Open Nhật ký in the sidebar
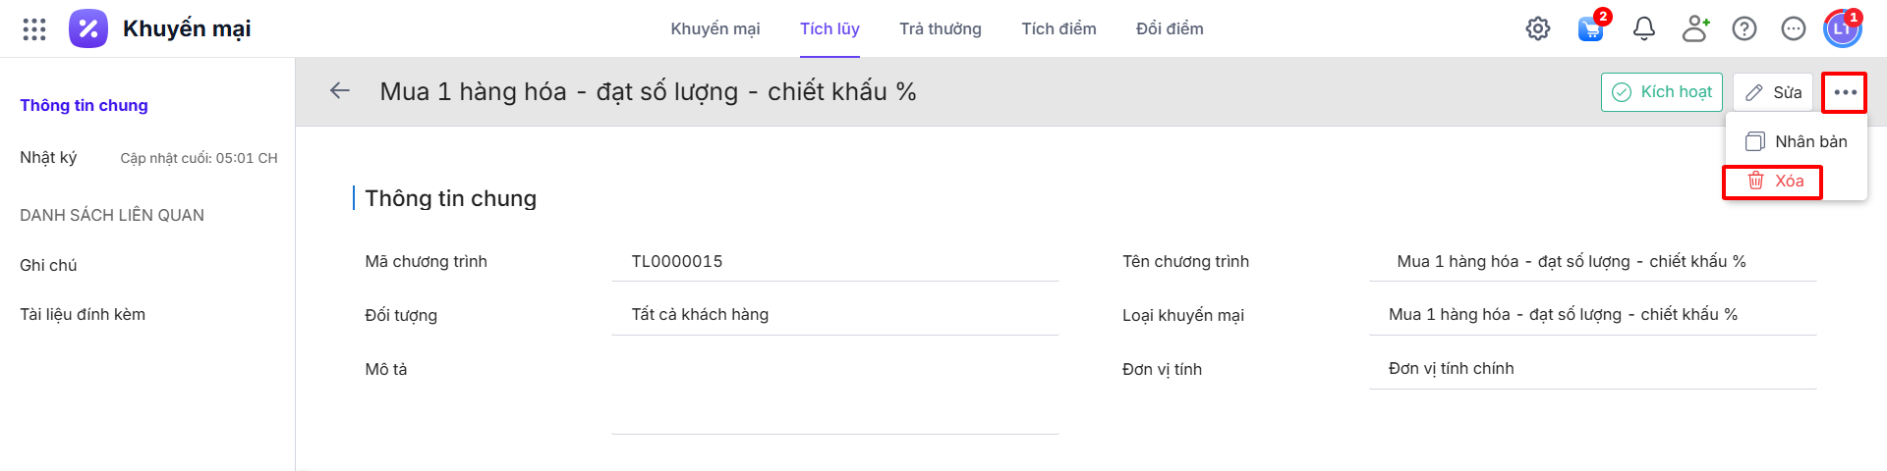The image size is (1887, 471). point(48,157)
